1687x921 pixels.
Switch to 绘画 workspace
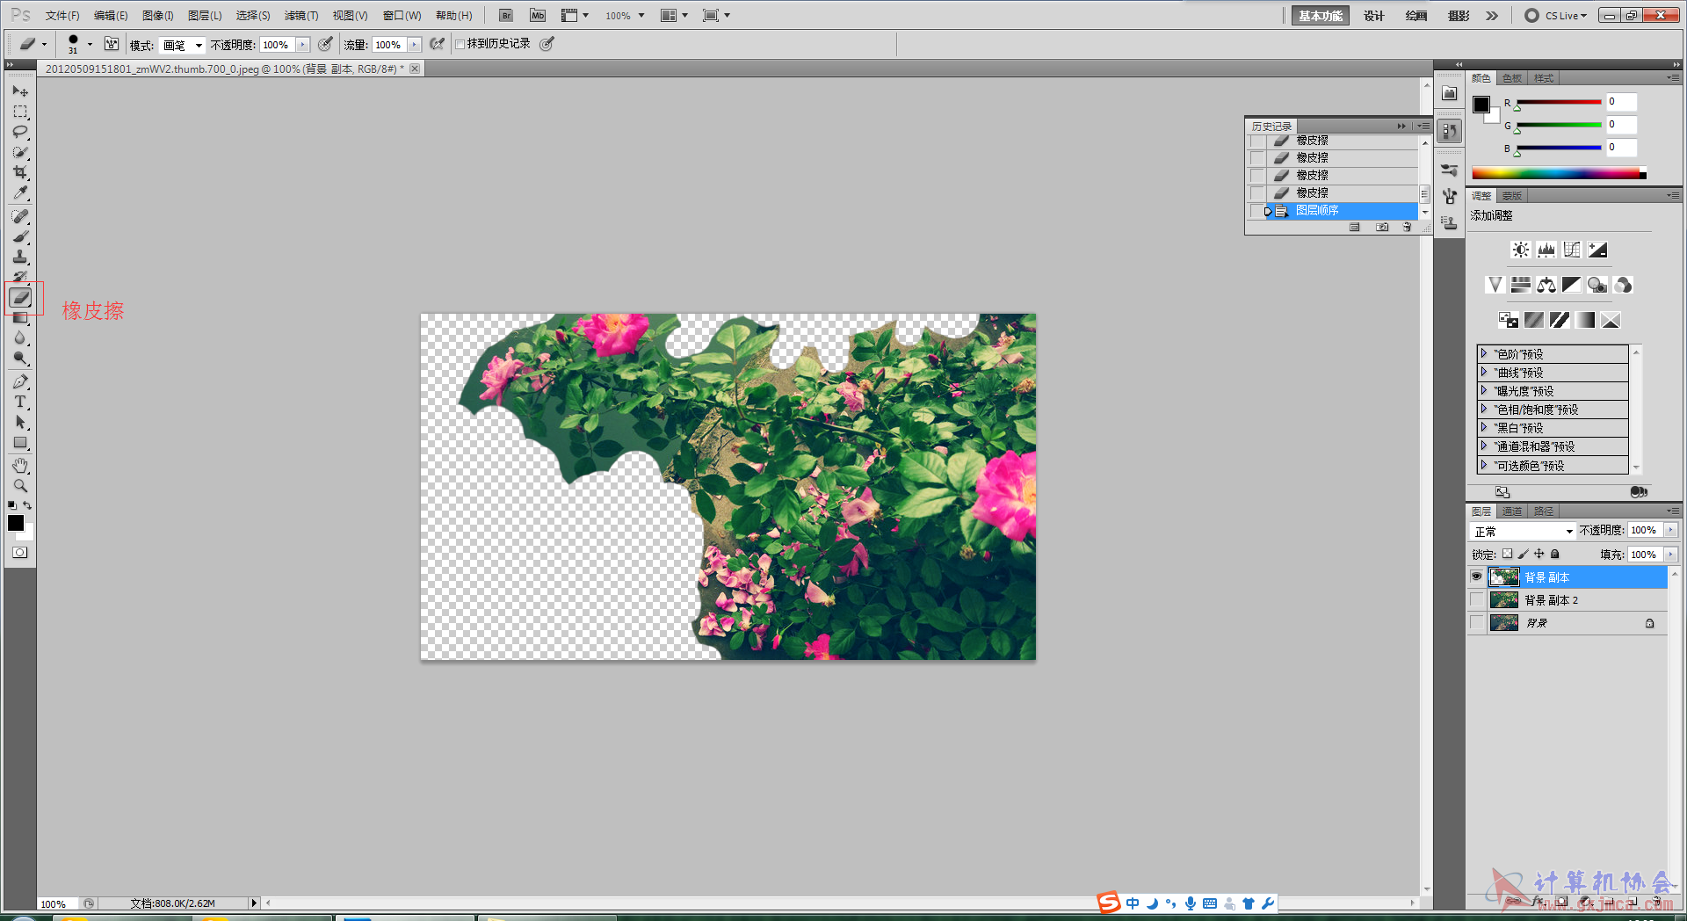[1415, 16]
